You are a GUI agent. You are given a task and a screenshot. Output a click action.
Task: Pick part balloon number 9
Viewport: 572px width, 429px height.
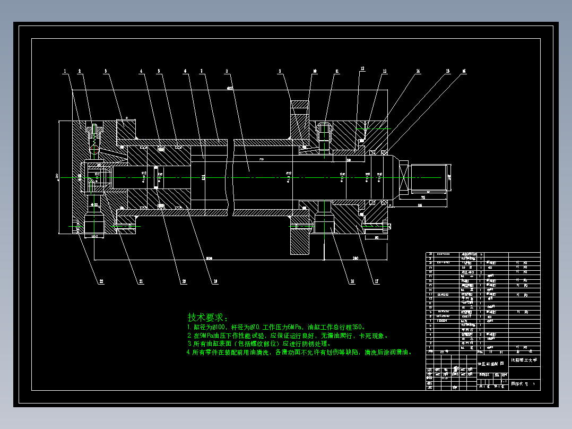[280, 71]
